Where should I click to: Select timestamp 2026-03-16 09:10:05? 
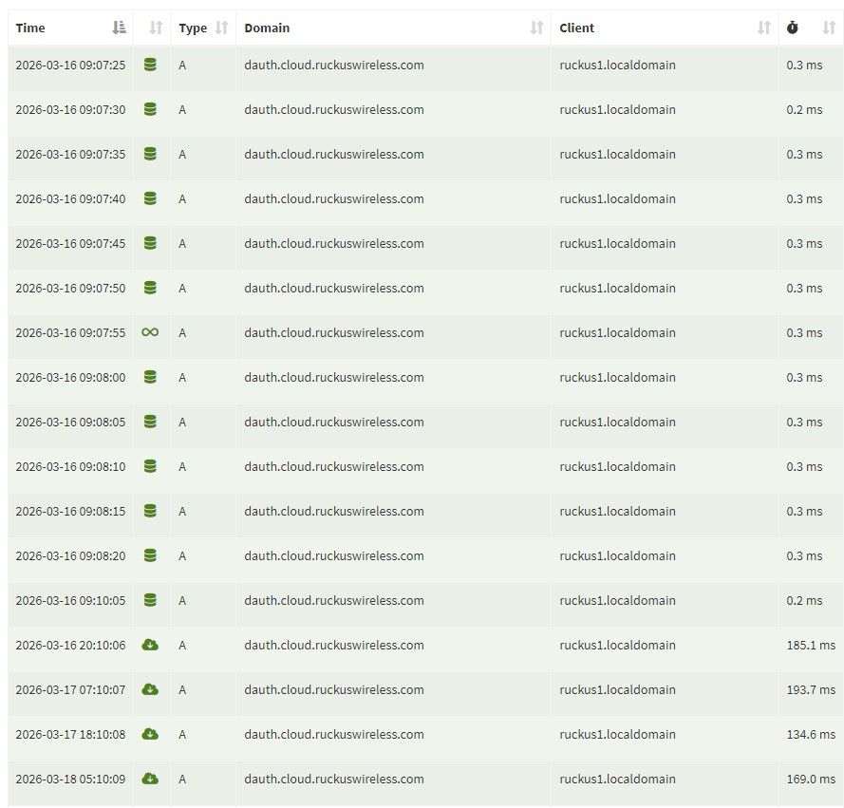pos(70,600)
